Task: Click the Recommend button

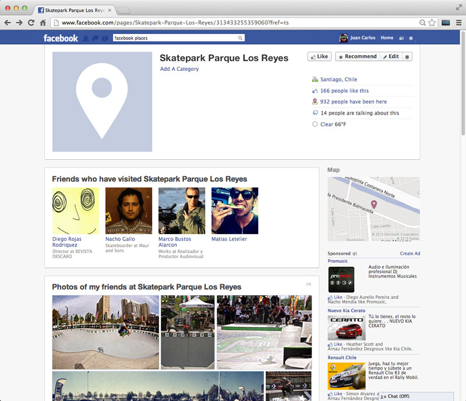Action: point(358,56)
